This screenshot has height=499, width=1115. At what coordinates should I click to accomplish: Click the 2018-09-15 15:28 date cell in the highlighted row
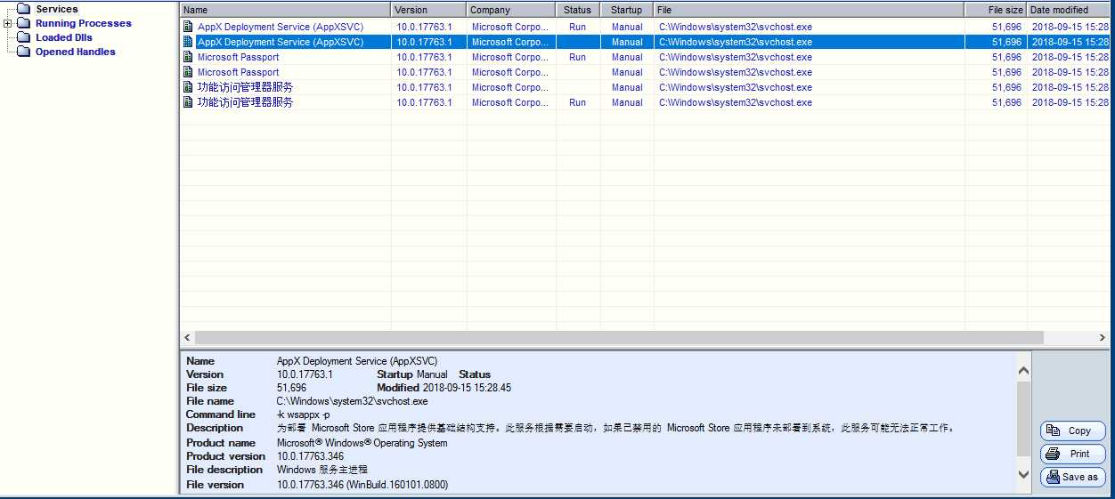1070,42
